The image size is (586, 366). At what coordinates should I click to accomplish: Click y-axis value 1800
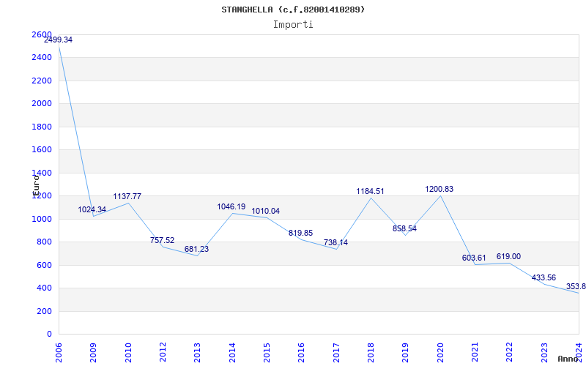point(42,127)
